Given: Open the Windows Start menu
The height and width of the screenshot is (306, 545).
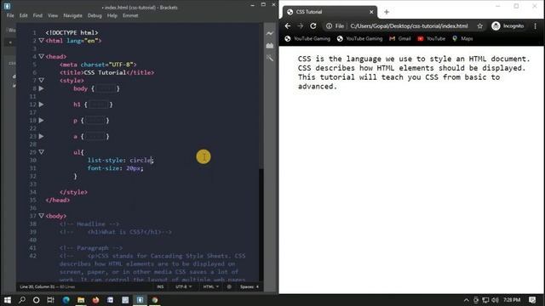Looking at the screenshot, I should click(8, 300).
